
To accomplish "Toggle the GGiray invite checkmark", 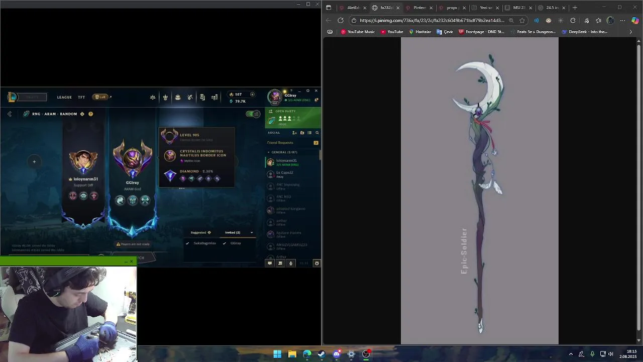I will tap(225, 243).
